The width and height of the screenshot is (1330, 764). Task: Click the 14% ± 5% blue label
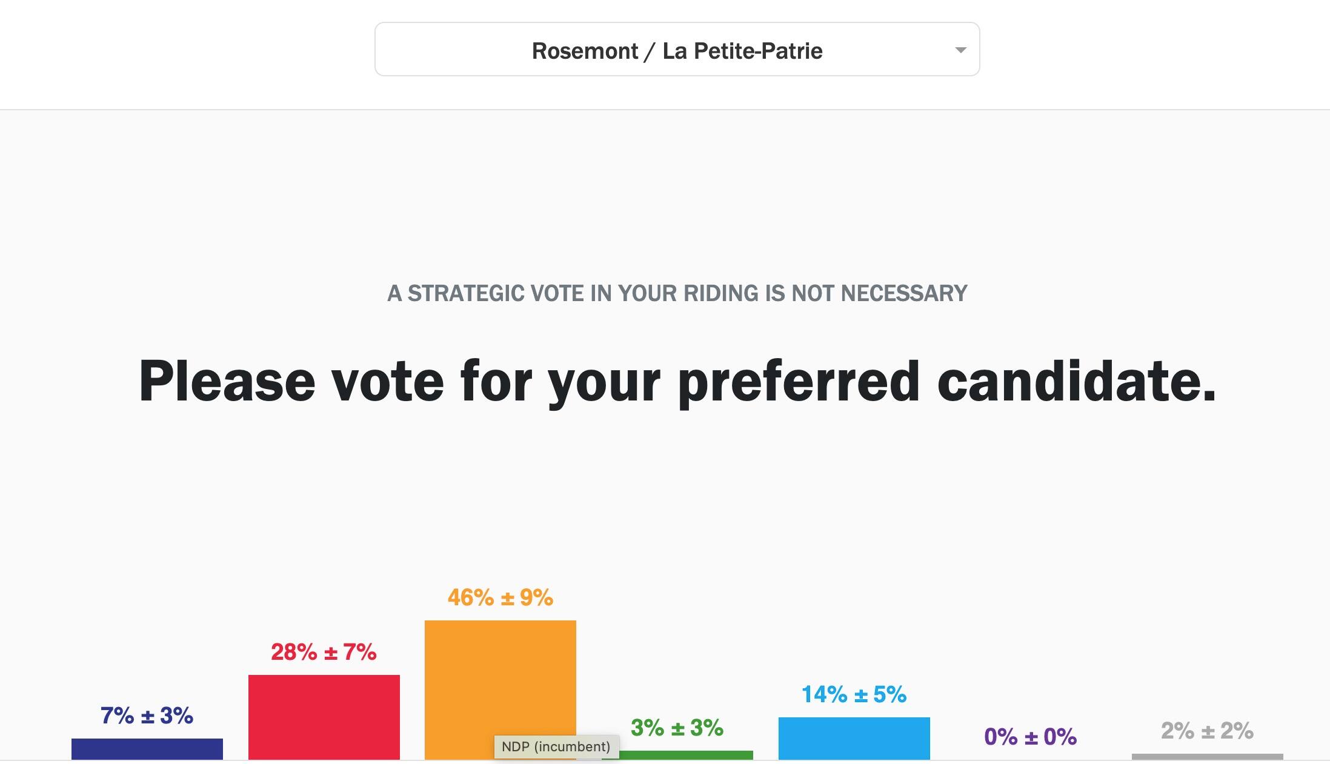pos(854,694)
